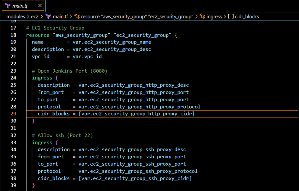Click var.ec2_security_group_http_proxy_port on line 26
299x191 pixels.
pos(134,92)
